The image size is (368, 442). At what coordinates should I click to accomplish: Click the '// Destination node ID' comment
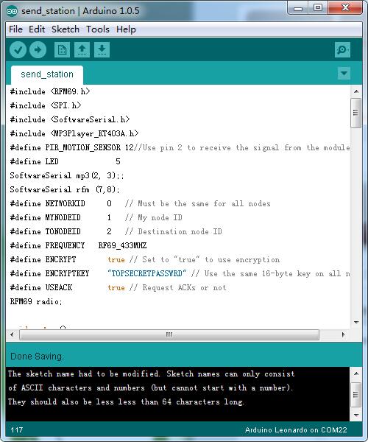tap(174, 232)
